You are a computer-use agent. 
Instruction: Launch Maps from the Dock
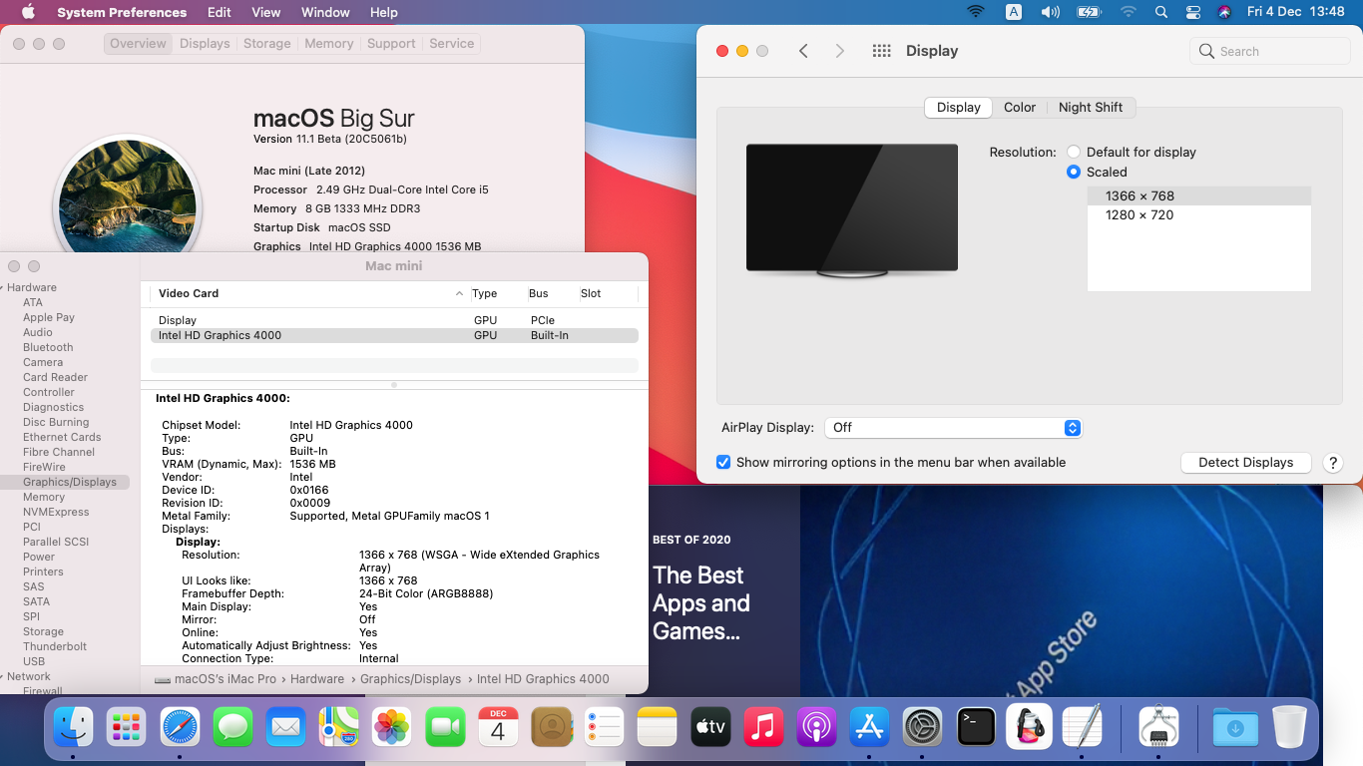[x=339, y=727]
